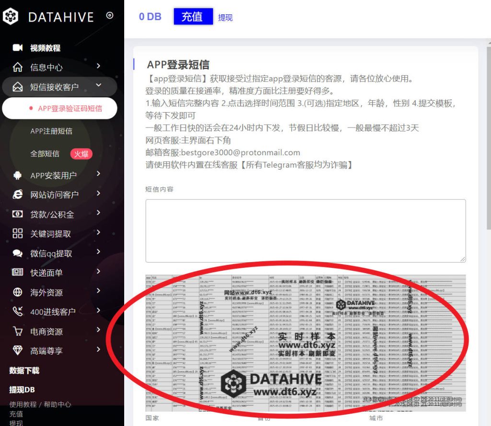Viewport: 491px width, 426px height.
Task: Click the 短信内容 field label
Action: [x=159, y=189]
